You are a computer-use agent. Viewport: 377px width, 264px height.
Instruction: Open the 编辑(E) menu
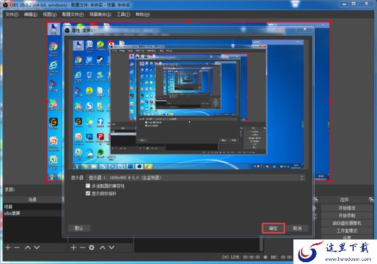pyautogui.click(x=31, y=14)
